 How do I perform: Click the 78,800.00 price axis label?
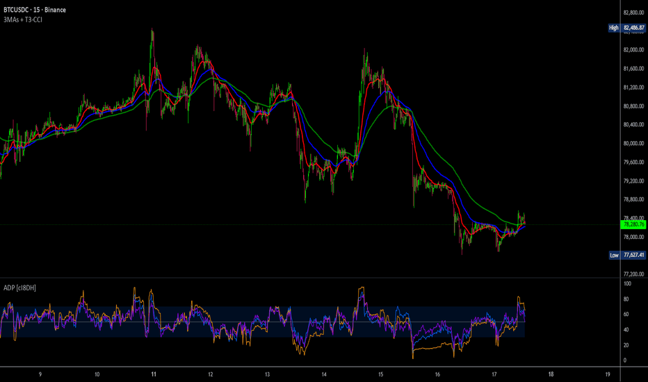[633, 199]
